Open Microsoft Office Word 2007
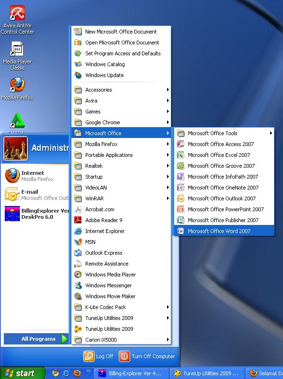Image resolution: width=283 pixels, height=379 pixels. point(224,231)
